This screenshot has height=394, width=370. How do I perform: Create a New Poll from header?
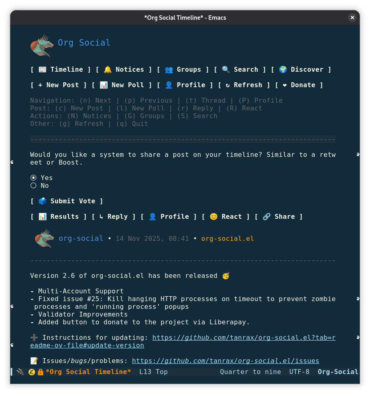(x=122, y=85)
